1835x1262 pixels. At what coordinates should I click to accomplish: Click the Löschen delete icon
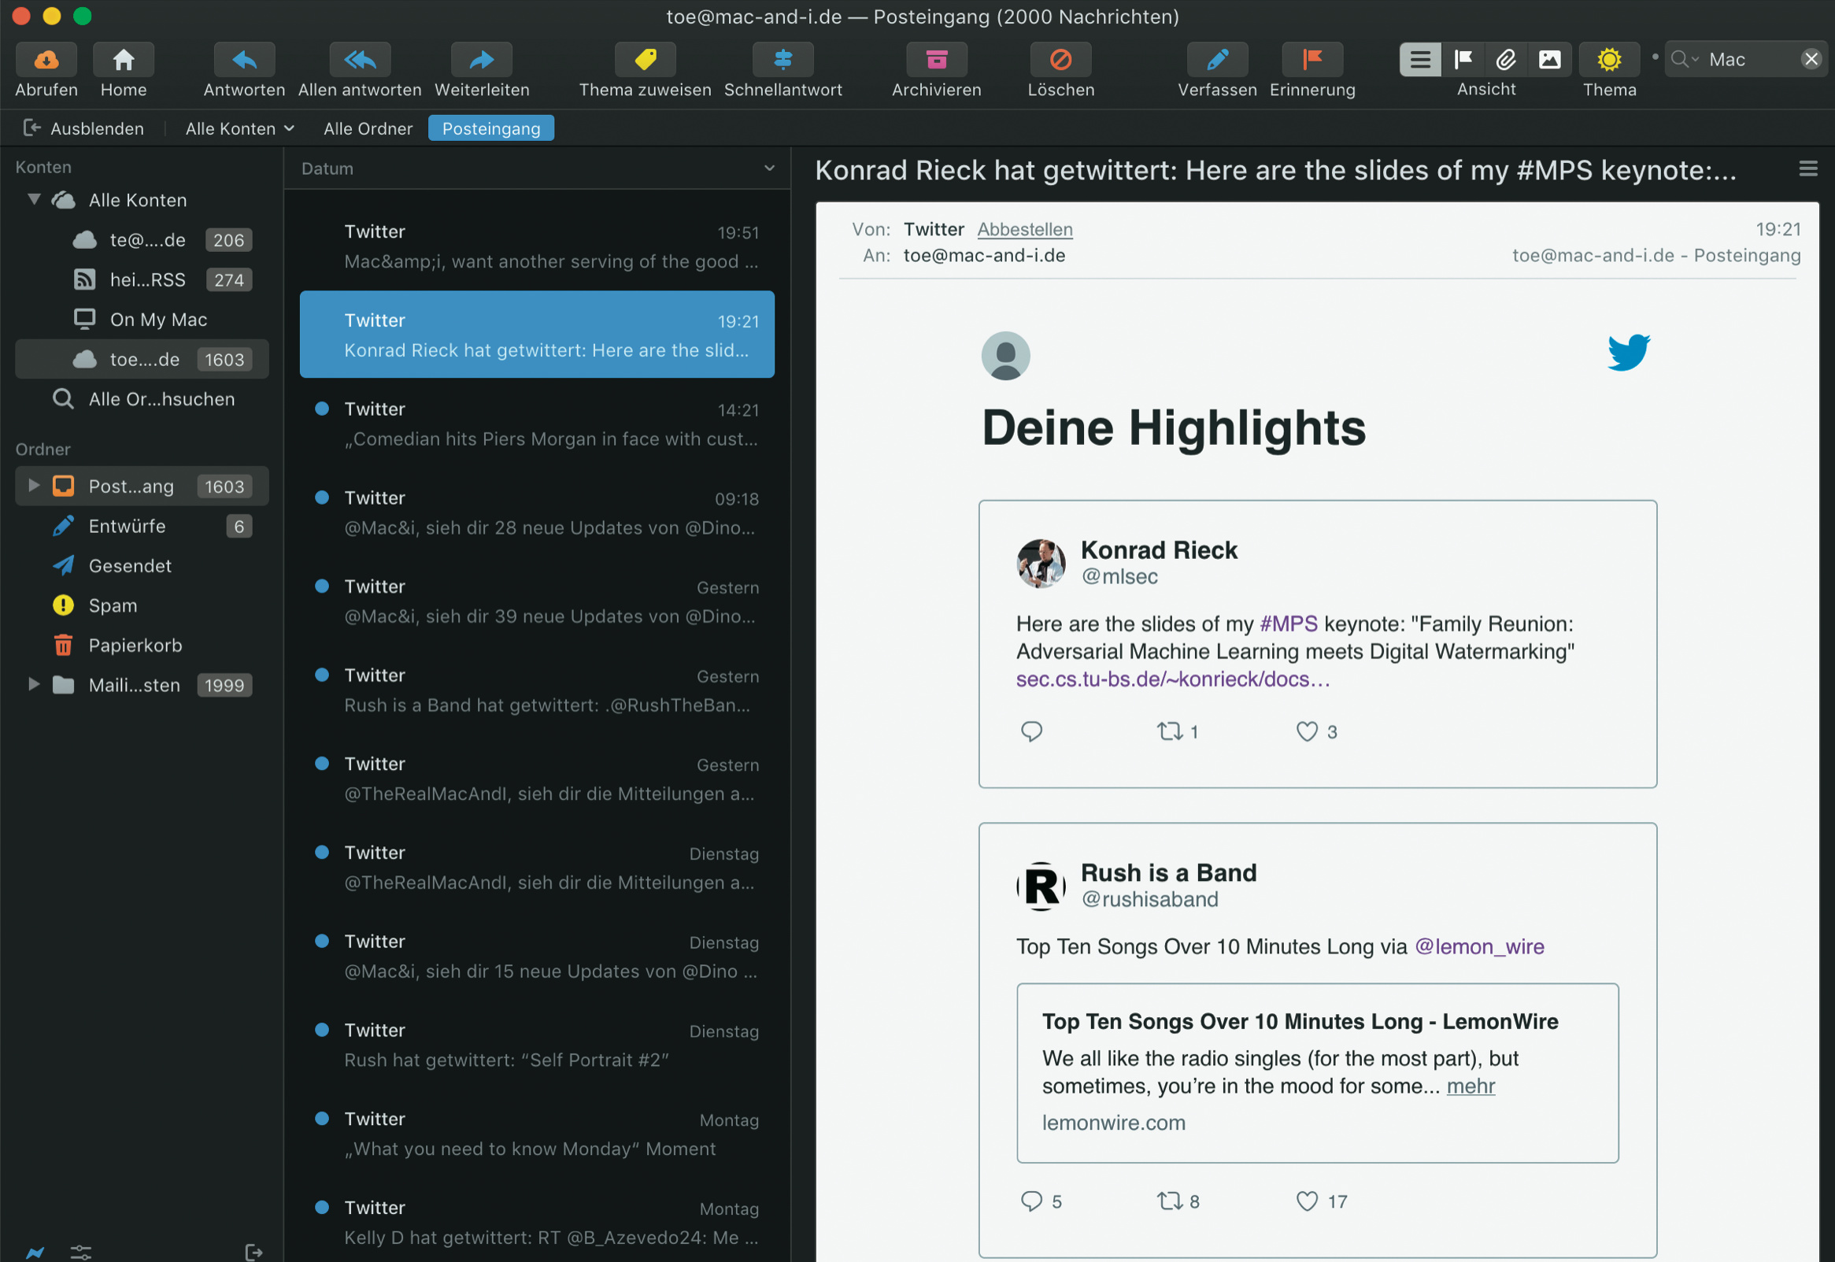(x=1060, y=59)
